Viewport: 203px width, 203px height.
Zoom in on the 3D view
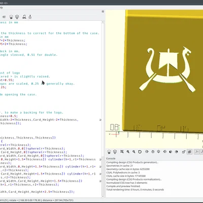[128, 152]
